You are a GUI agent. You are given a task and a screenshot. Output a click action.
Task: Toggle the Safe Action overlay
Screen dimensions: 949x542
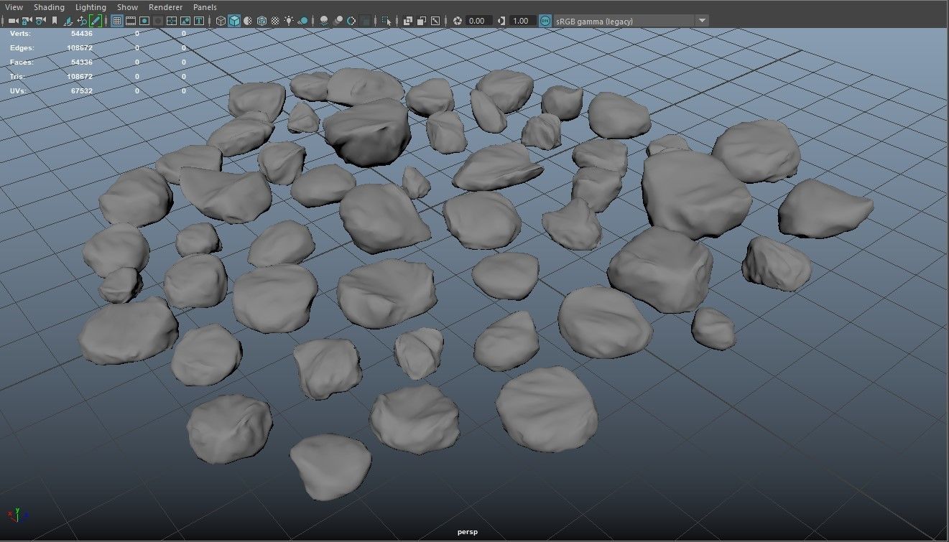click(x=185, y=21)
